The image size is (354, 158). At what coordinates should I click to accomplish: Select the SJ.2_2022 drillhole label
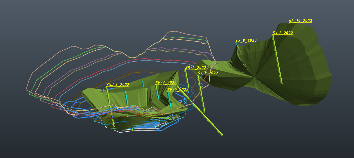click(x=283, y=33)
